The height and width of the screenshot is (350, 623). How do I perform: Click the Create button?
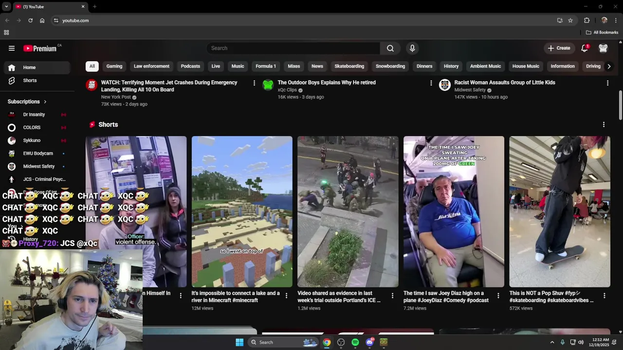coord(559,48)
